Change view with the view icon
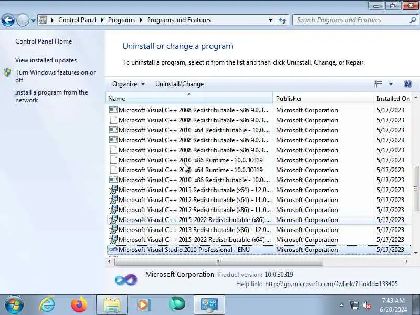The image size is (420, 315). [378, 84]
